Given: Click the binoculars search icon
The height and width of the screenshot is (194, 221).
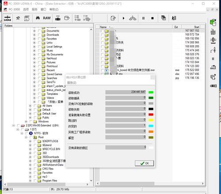Looking at the screenshot, I should coord(38,18).
